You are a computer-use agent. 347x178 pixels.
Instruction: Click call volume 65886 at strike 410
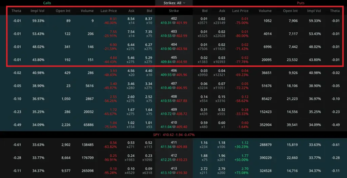pyautogui.click(x=88, y=125)
